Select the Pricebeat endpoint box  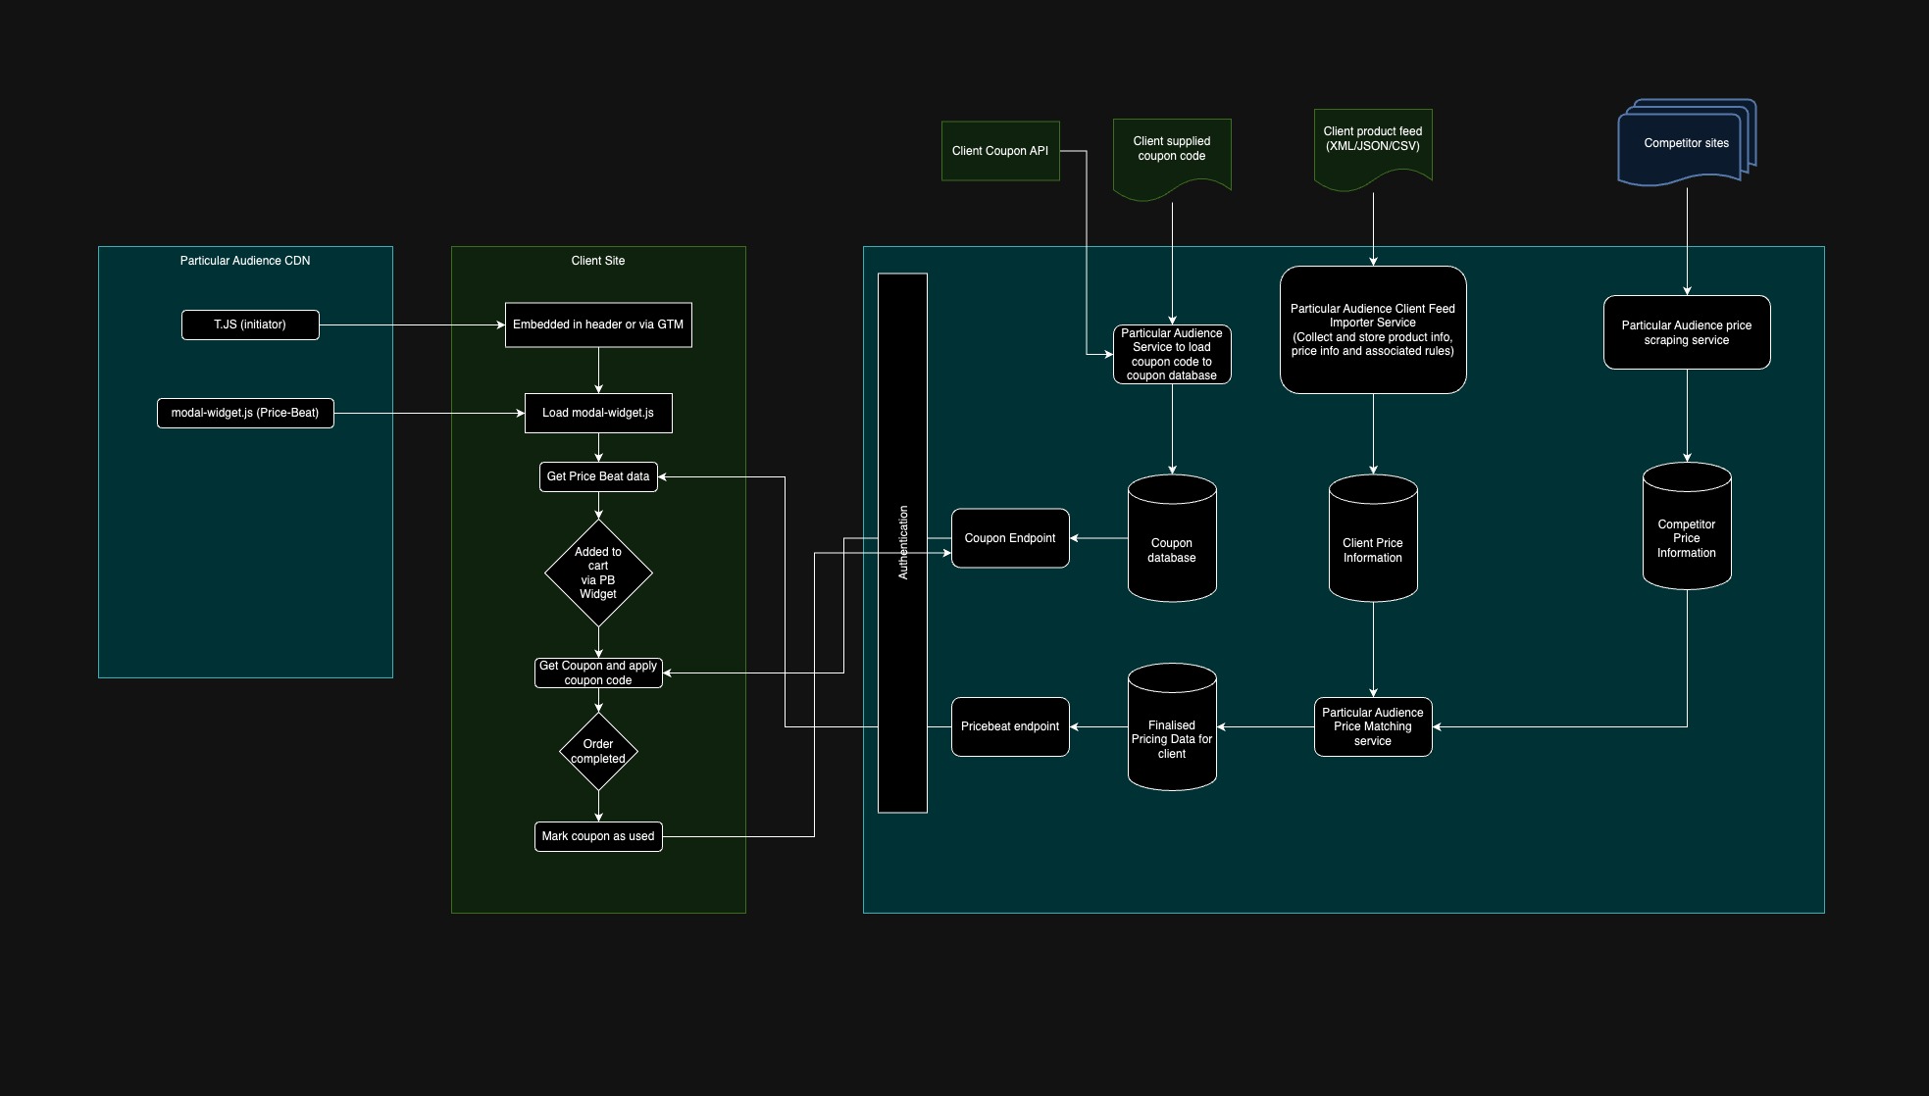click(1010, 726)
